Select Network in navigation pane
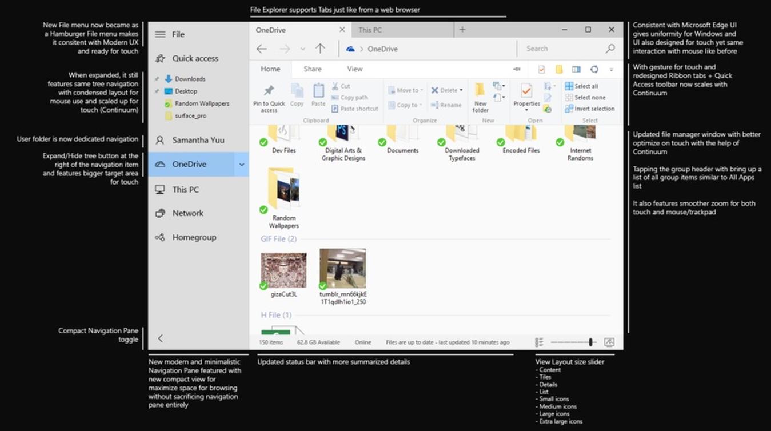Image resolution: width=771 pixels, height=431 pixels. tap(198, 213)
